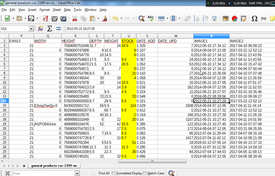Open the Find history dropdown arrow

click(x=77, y=173)
